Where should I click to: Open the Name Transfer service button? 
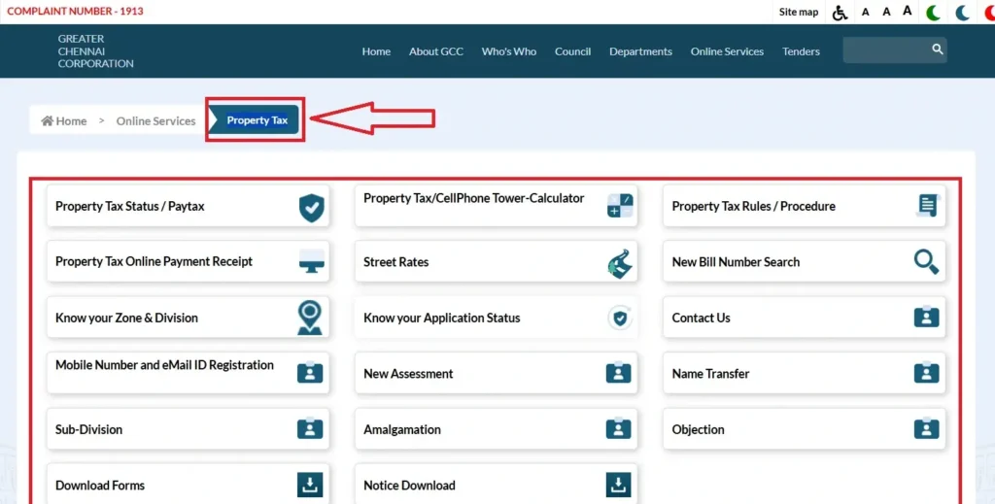804,374
